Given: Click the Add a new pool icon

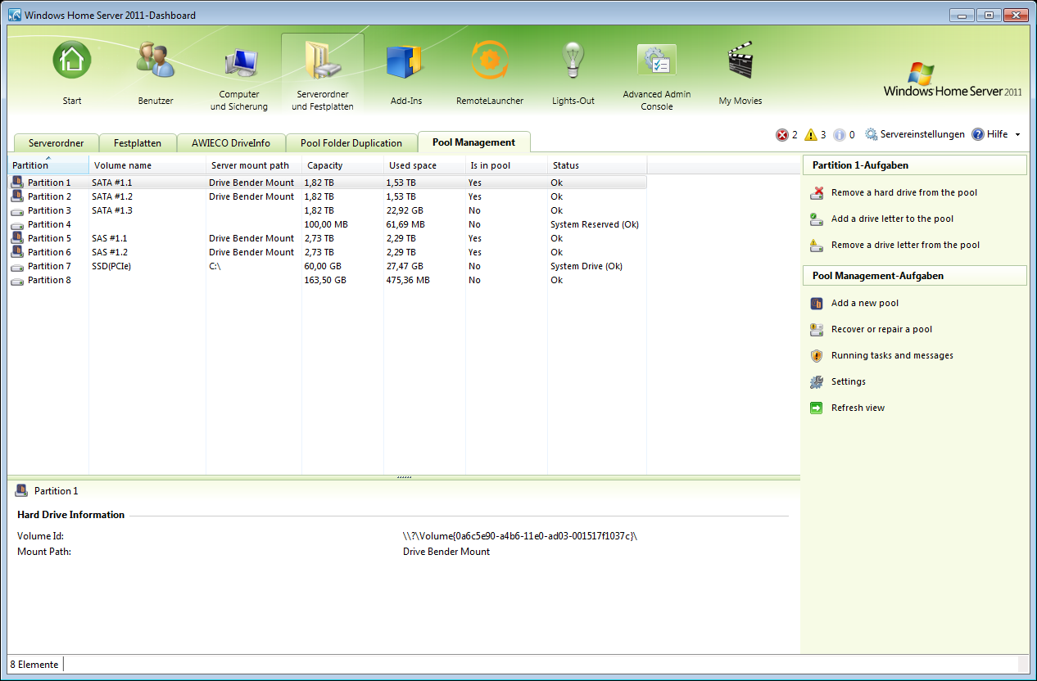Looking at the screenshot, I should pos(817,304).
